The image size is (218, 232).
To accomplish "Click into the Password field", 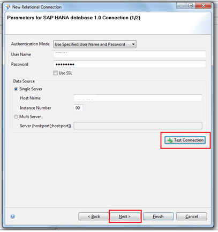I will tap(130, 64).
